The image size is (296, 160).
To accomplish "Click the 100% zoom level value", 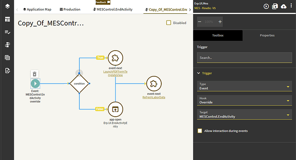I will tap(209, 22).
